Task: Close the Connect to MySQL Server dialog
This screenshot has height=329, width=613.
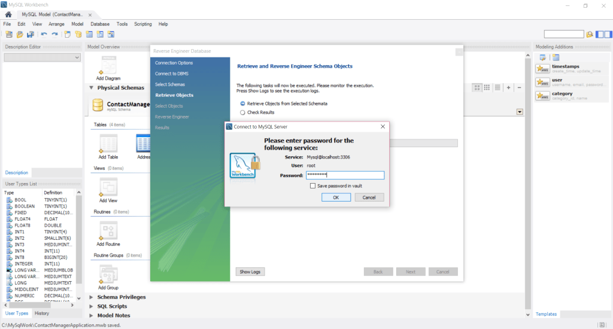Action: click(383, 127)
